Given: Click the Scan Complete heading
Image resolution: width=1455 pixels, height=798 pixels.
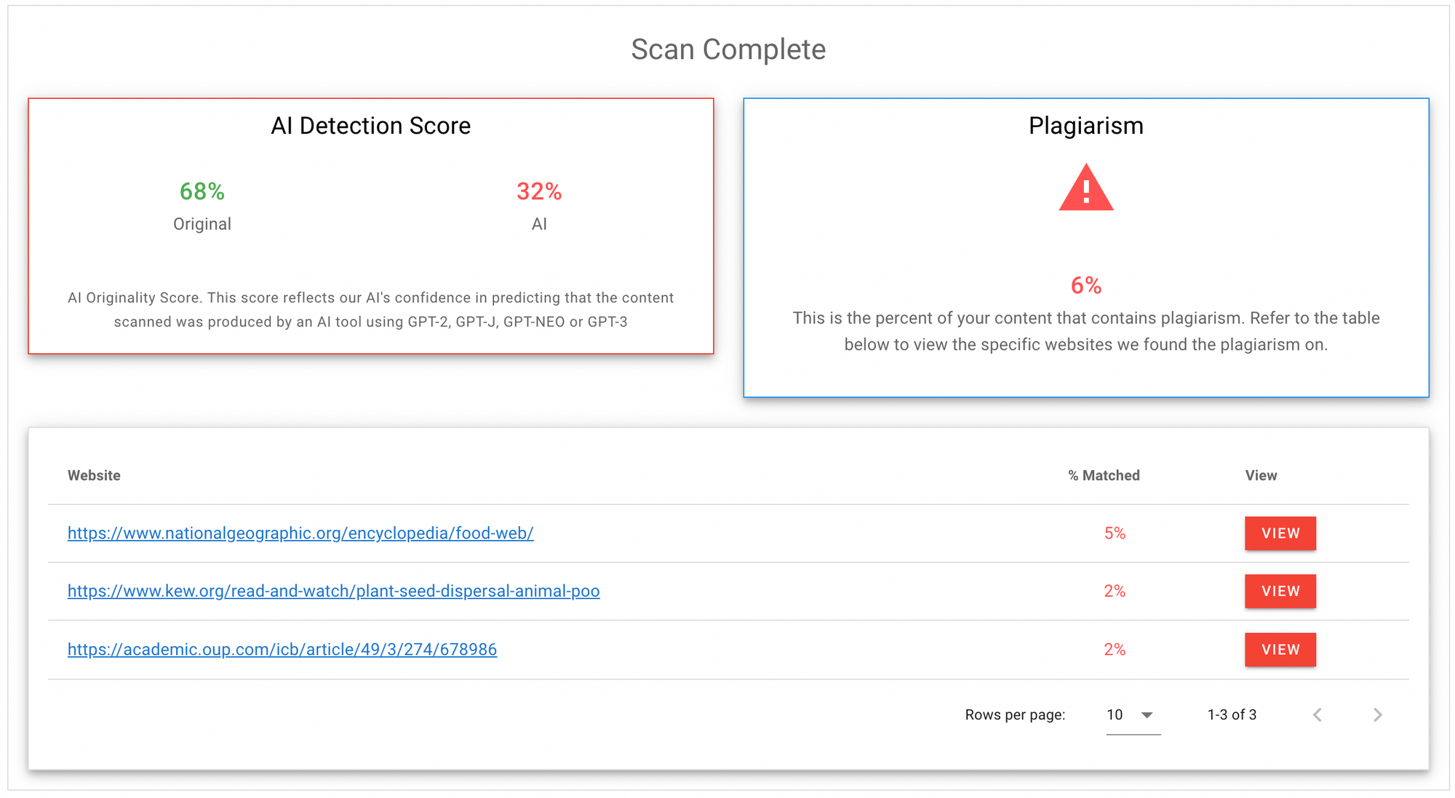Looking at the screenshot, I should coord(728,49).
